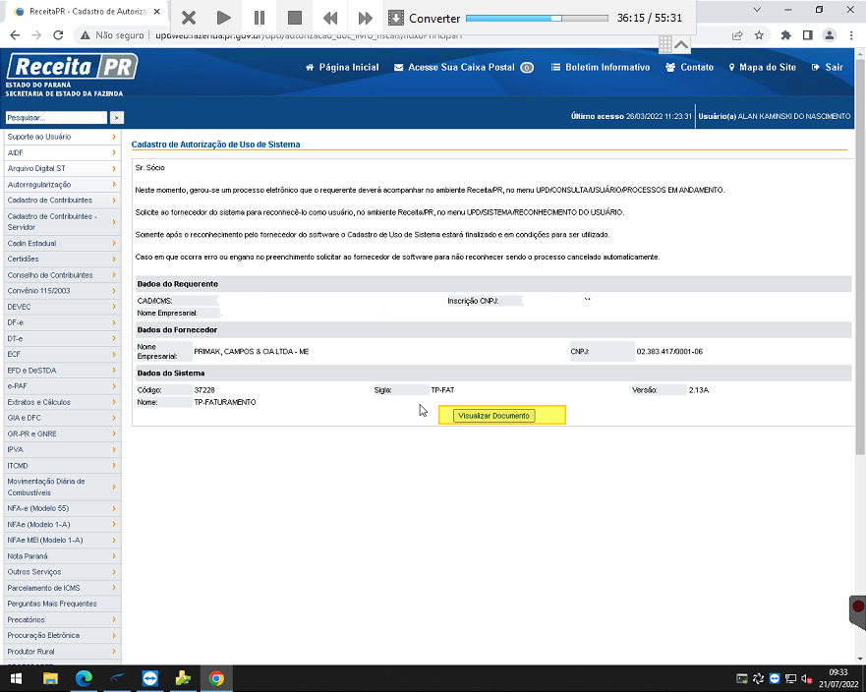The height and width of the screenshot is (692, 866).
Task: Open Chrome profile avatar
Action: point(829,35)
